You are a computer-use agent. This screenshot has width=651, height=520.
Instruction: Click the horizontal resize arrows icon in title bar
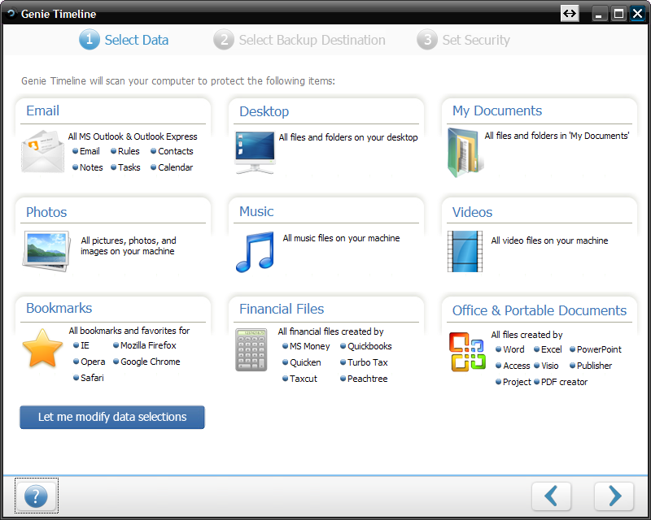tap(569, 14)
